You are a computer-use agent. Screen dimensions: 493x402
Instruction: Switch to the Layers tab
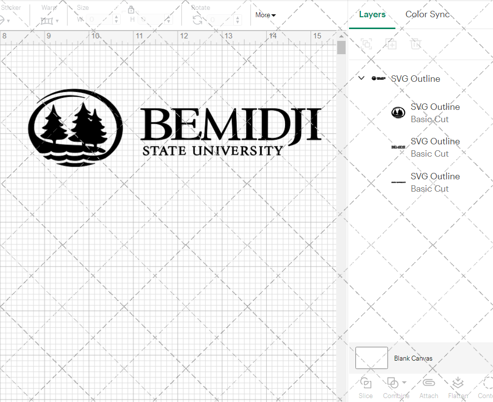coord(372,14)
